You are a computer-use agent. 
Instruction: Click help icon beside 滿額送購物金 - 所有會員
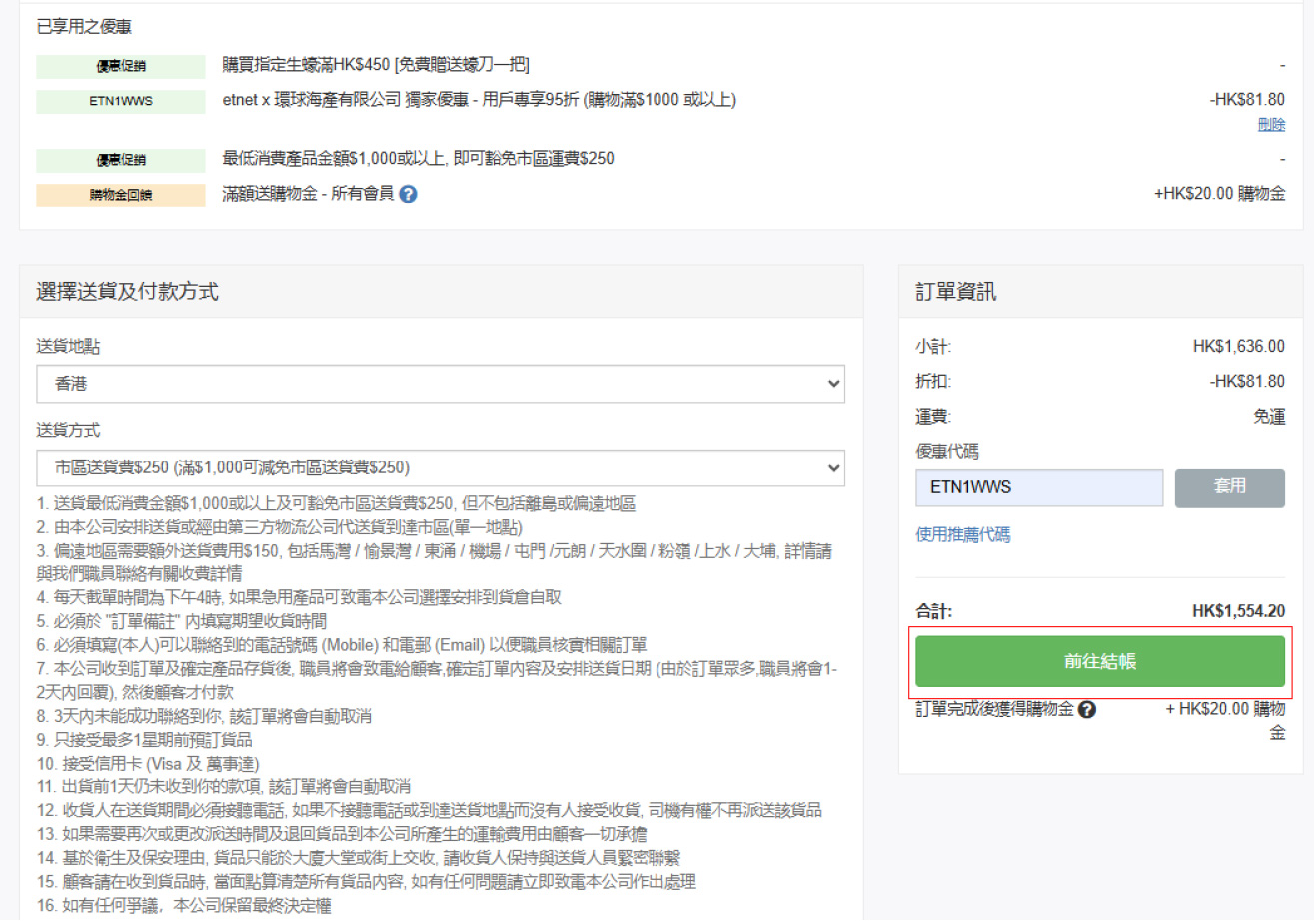[408, 195]
